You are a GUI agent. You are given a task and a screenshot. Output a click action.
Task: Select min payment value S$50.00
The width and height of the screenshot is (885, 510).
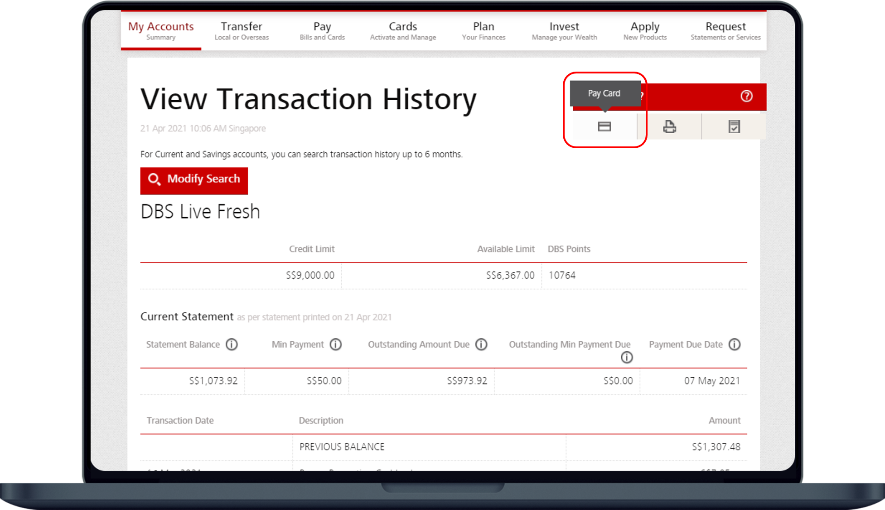point(324,381)
